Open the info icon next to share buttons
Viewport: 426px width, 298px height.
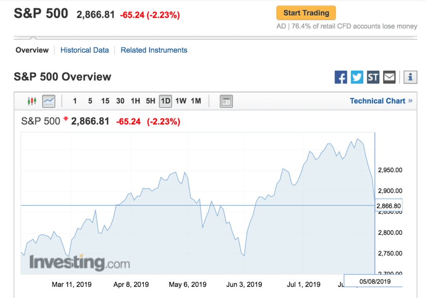click(410, 77)
